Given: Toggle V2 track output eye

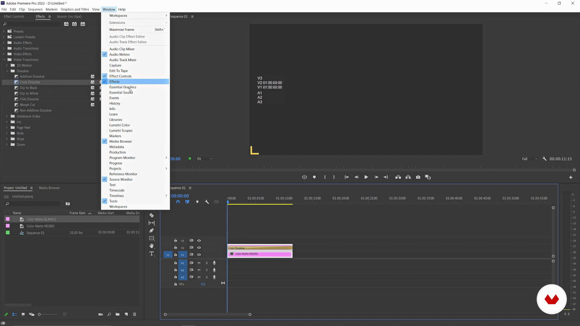Looking at the screenshot, I should coord(199,248).
